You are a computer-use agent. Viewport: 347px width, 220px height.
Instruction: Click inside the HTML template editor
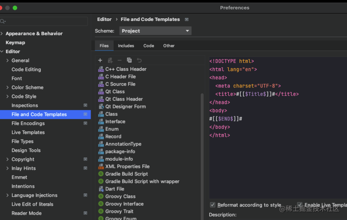click(278, 128)
